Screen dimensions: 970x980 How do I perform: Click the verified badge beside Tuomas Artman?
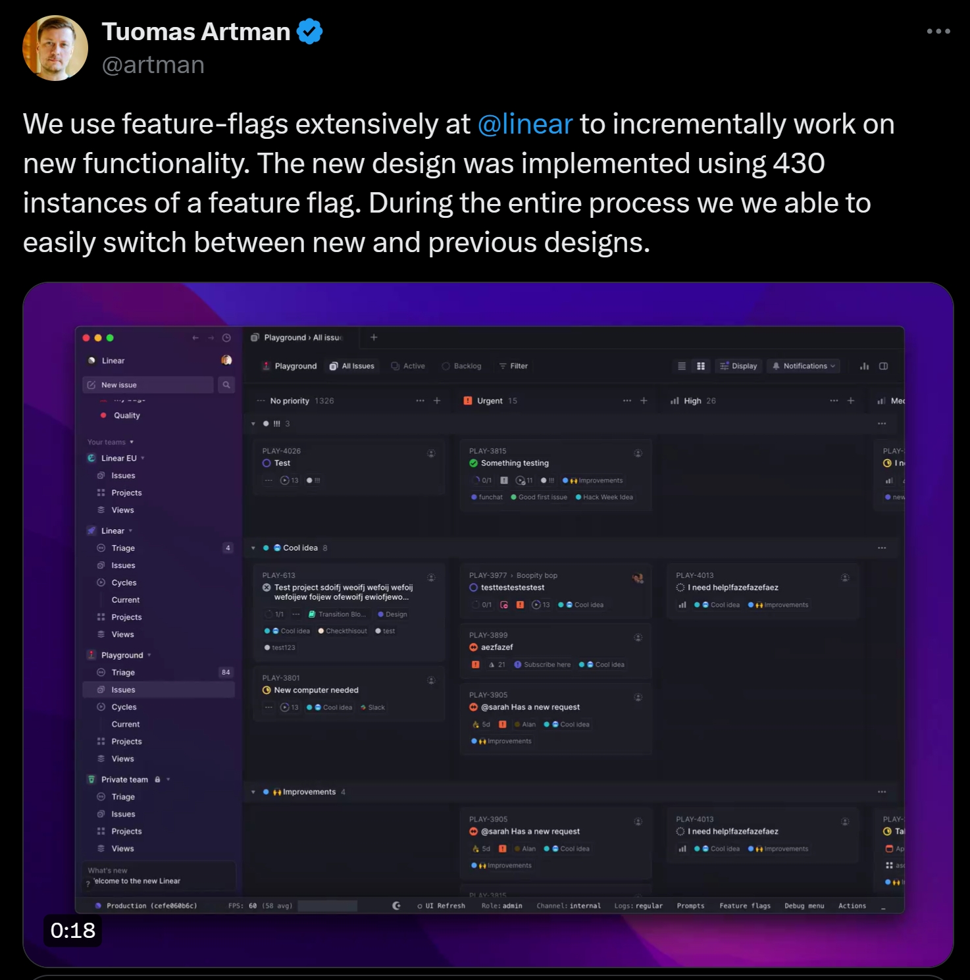click(309, 32)
